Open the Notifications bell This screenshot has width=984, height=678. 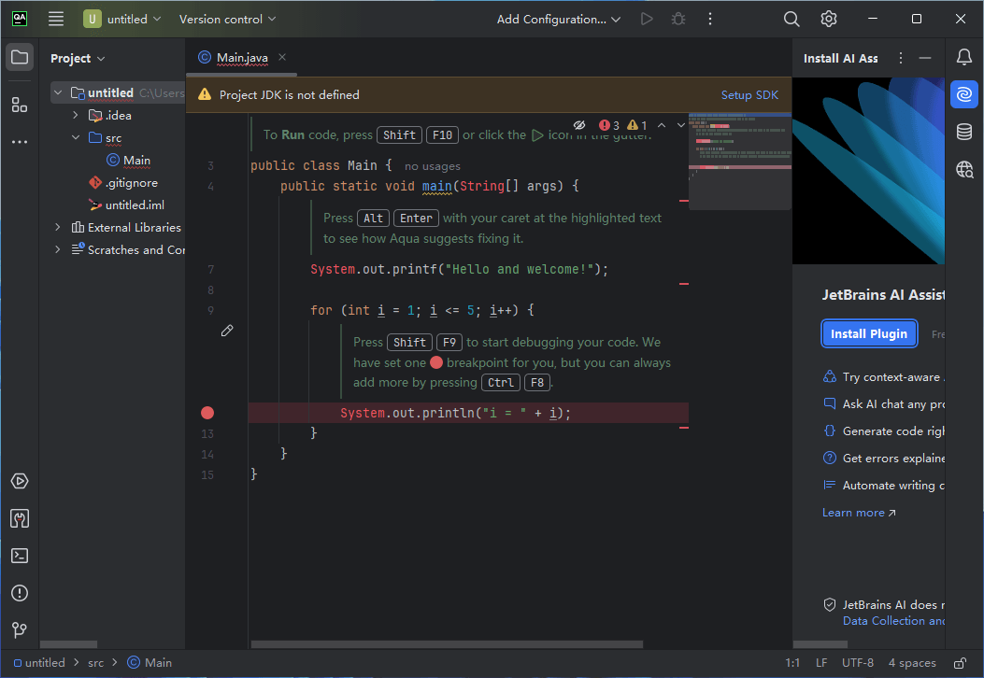point(964,58)
